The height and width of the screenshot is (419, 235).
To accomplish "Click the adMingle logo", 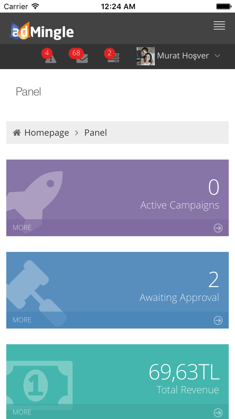I will tap(42, 31).
